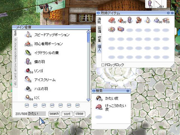Select the red book icon with count 10
180x135 pixels.
[112, 20]
